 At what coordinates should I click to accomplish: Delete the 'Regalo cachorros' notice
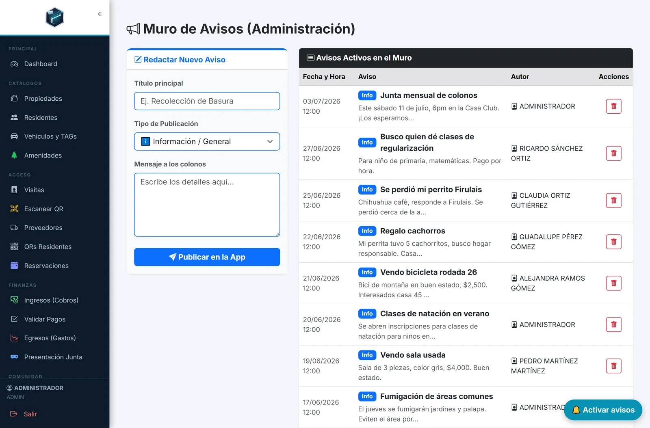click(613, 242)
